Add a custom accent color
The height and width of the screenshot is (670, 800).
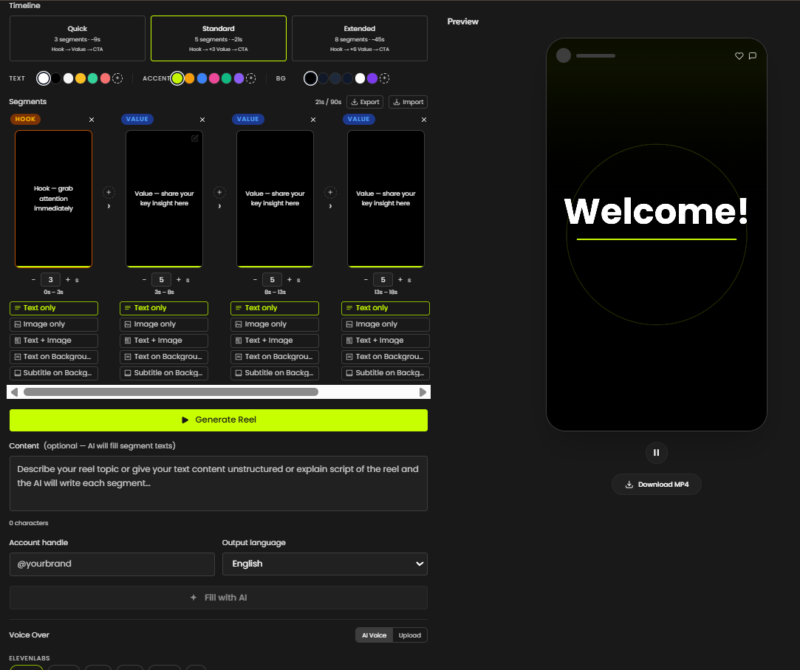coord(251,78)
